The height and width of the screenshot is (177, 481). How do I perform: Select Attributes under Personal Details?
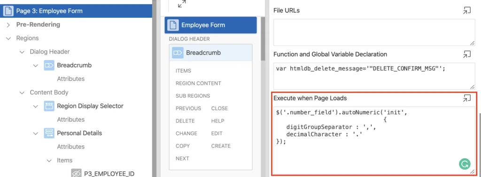point(70,146)
